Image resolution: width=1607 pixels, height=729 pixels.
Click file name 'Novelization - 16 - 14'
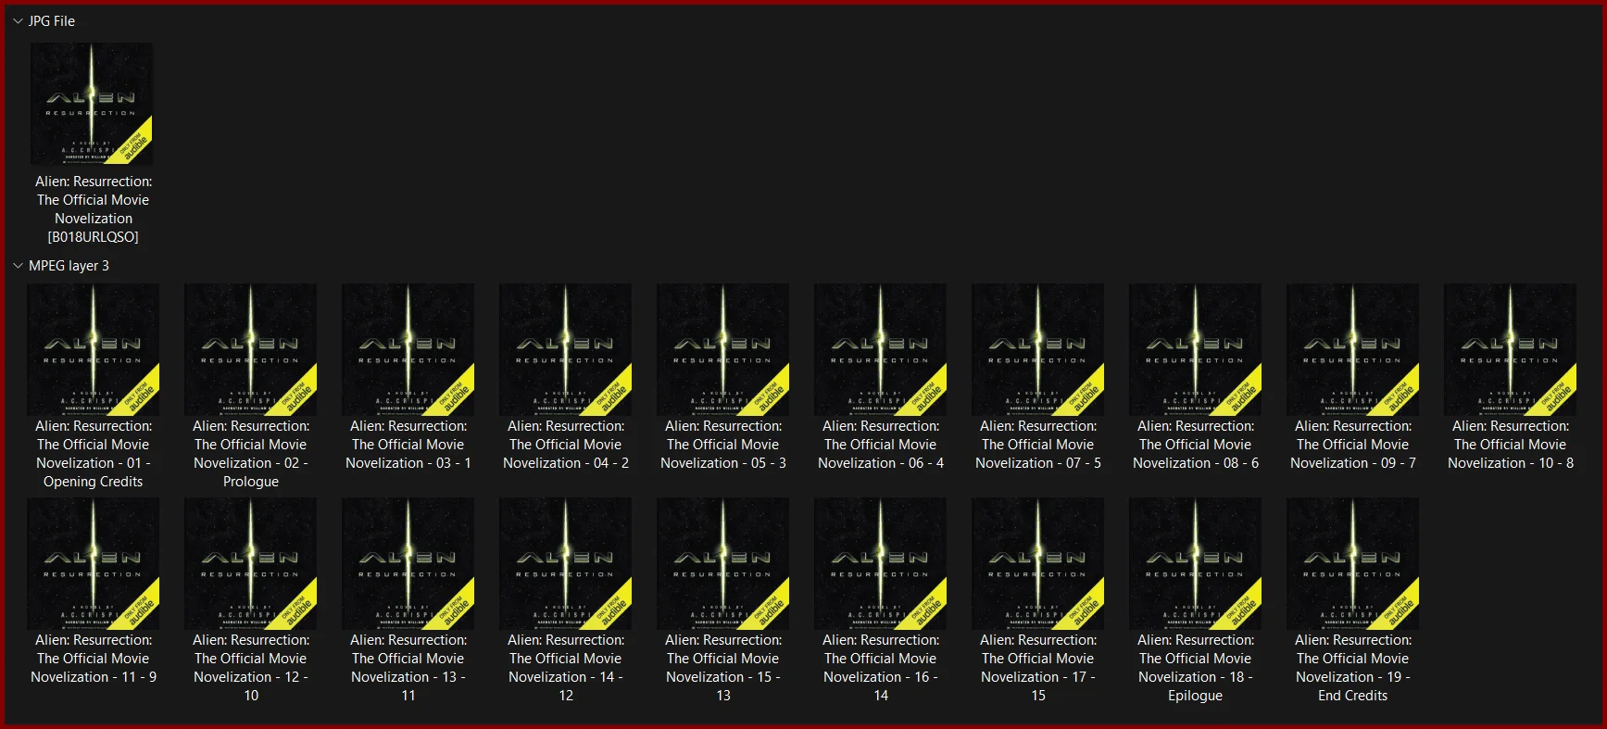click(881, 668)
